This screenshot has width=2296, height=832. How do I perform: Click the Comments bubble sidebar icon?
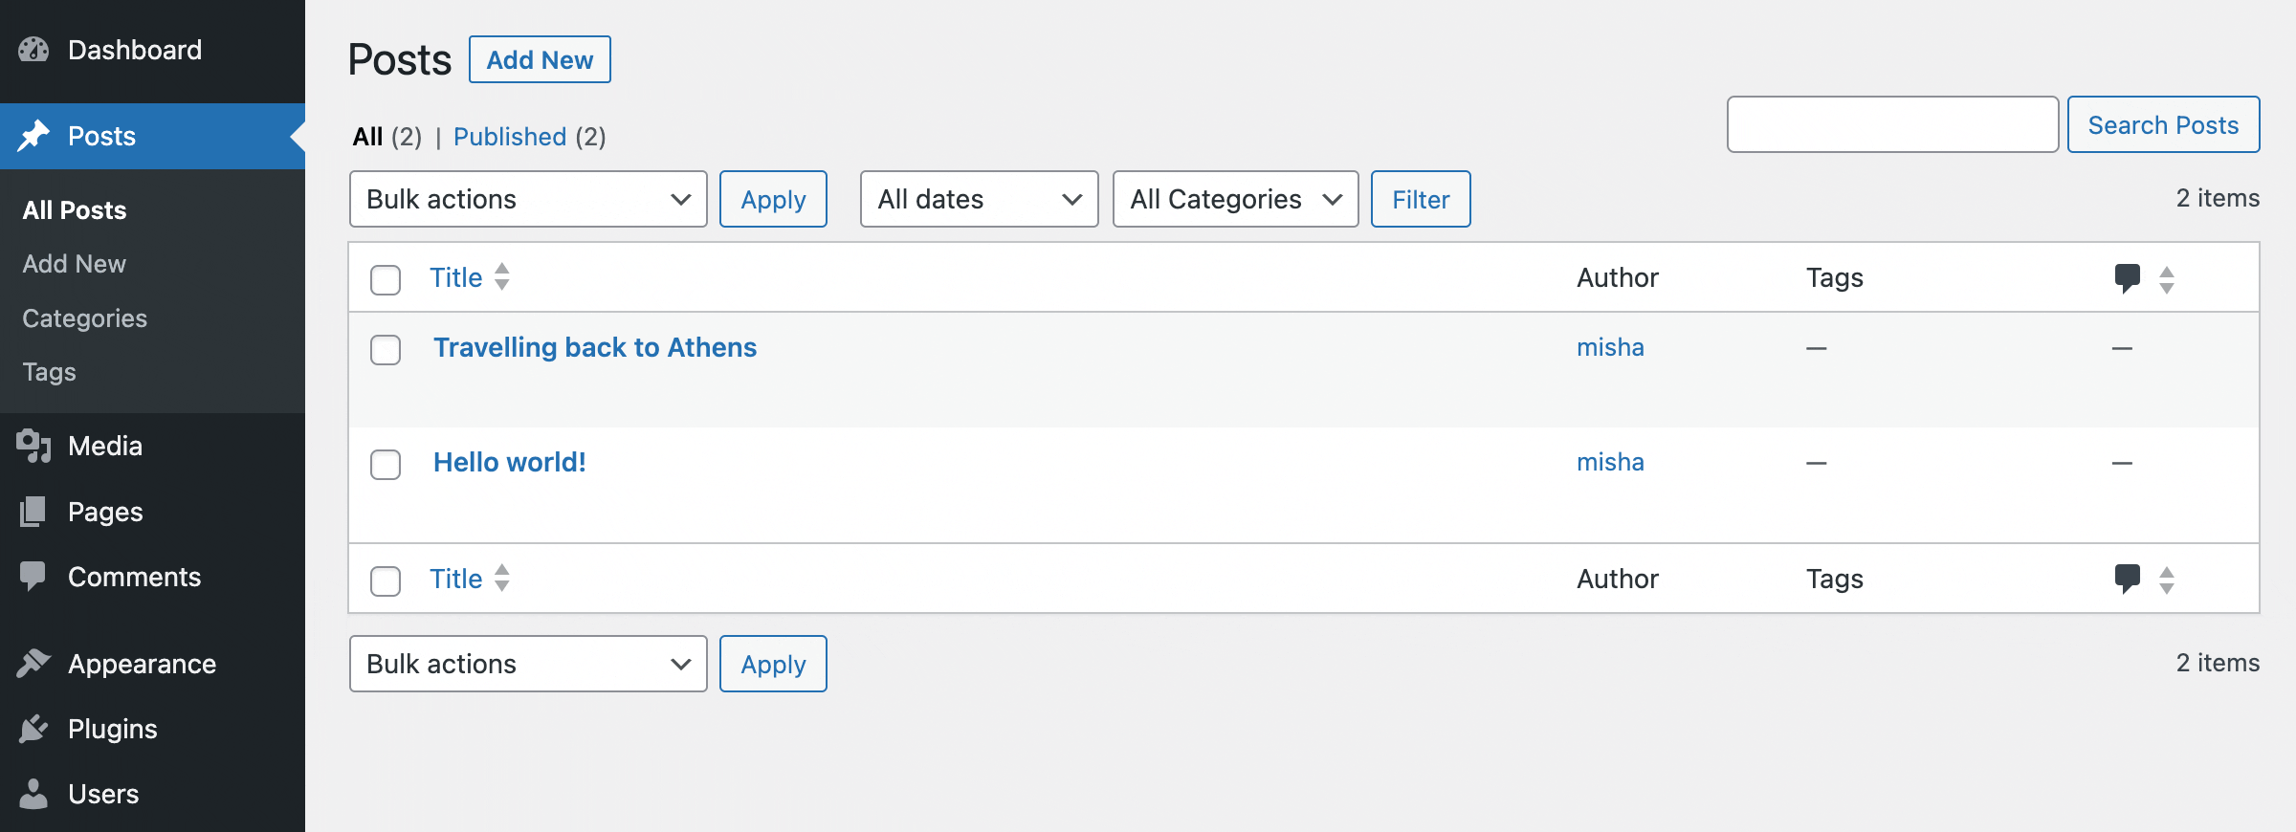click(33, 576)
